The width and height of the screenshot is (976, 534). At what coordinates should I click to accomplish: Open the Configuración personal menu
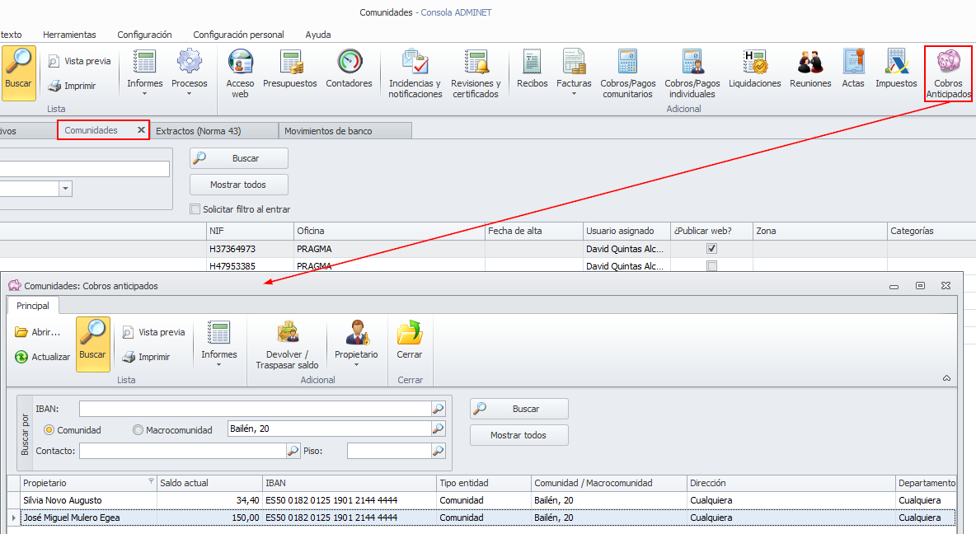[x=238, y=35]
